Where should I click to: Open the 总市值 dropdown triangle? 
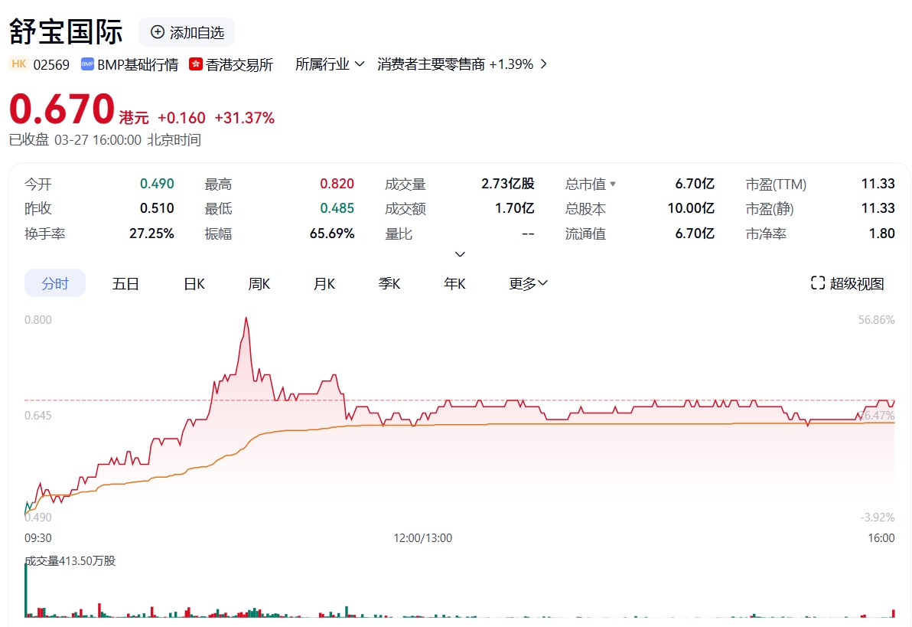(612, 184)
